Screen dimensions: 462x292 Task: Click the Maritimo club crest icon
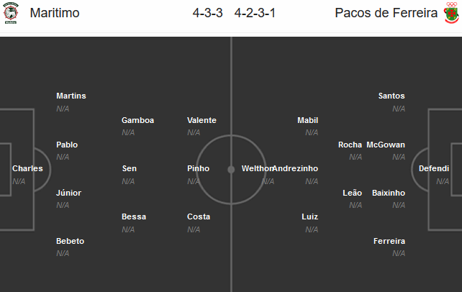point(11,13)
